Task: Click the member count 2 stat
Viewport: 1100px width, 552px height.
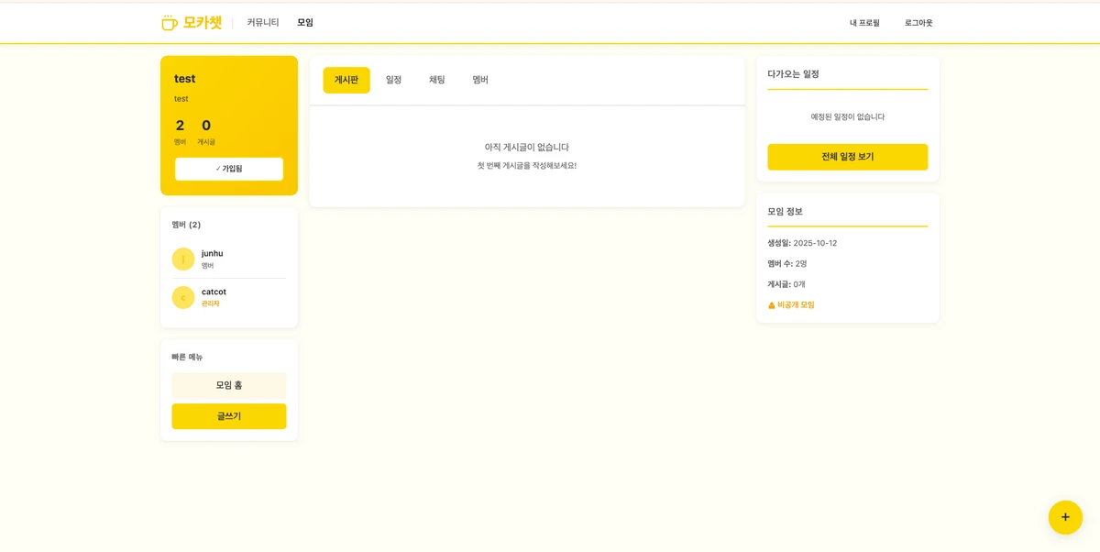Action: [180, 130]
